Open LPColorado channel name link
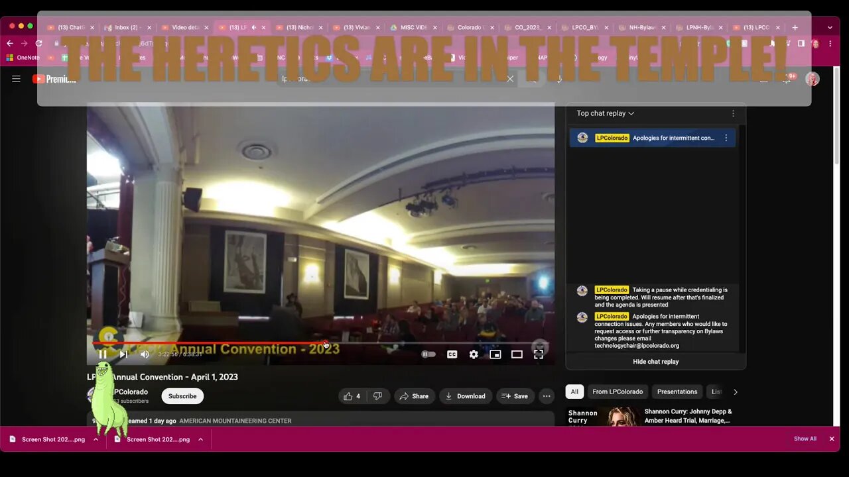Screen dimensions: 849x477 (x=130, y=392)
